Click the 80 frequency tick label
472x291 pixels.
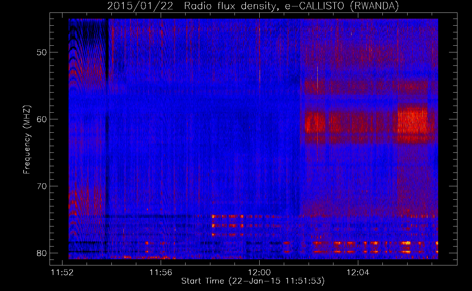pyautogui.click(x=42, y=253)
